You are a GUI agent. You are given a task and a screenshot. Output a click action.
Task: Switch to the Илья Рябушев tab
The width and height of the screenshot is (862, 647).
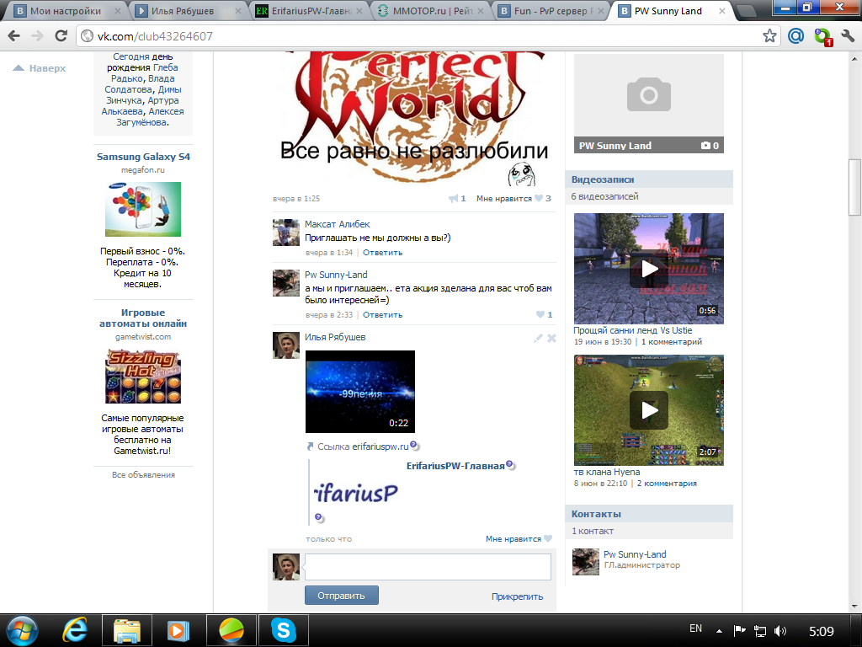point(183,11)
